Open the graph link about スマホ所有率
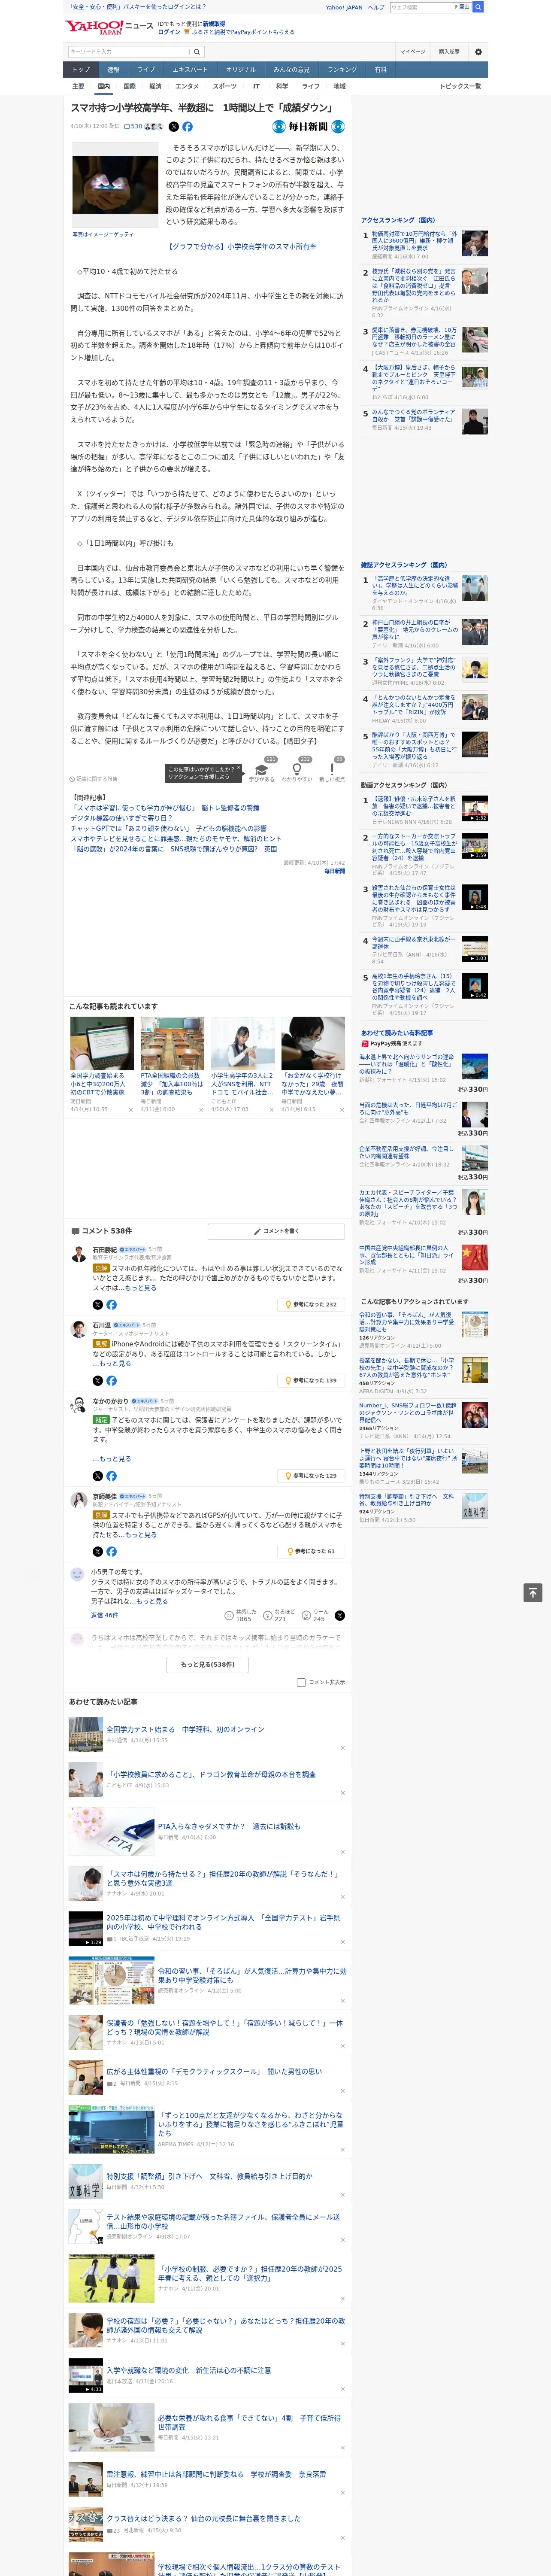The height and width of the screenshot is (2576, 551). (x=243, y=246)
